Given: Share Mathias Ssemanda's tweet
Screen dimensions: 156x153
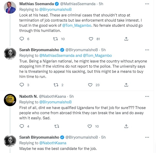Looking at the screenshot, I should click(126, 39).
